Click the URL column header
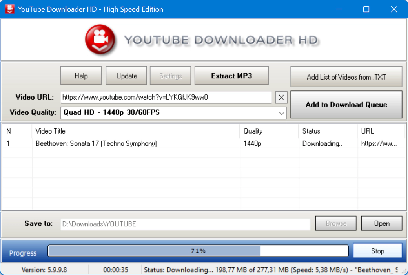This screenshot has width=408, height=275. [x=381, y=131]
